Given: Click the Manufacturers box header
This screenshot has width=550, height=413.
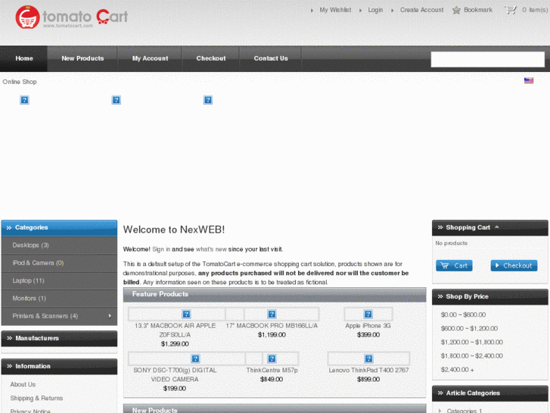Looking at the screenshot, I should click(x=59, y=338).
